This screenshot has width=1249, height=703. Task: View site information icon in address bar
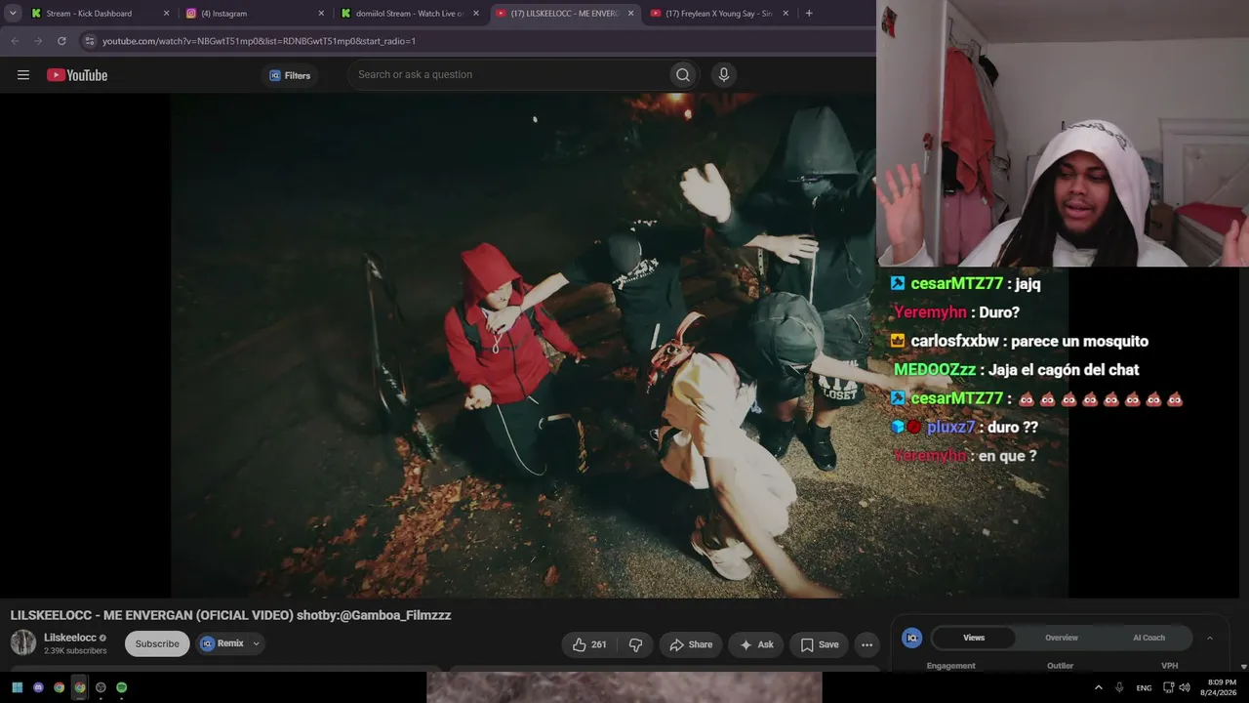pos(90,41)
